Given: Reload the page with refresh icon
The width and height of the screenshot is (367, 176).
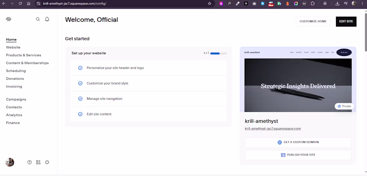Looking at the screenshot, I should (x=20, y=4).
